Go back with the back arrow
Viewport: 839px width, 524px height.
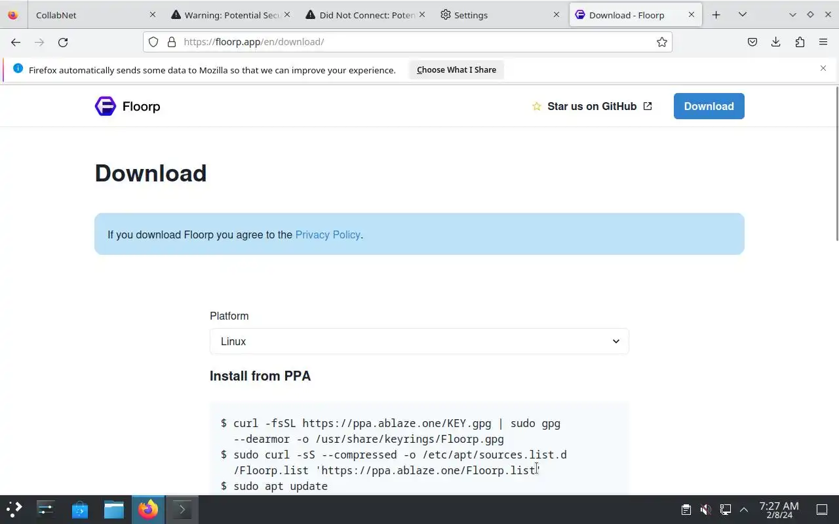pos(16,42)
